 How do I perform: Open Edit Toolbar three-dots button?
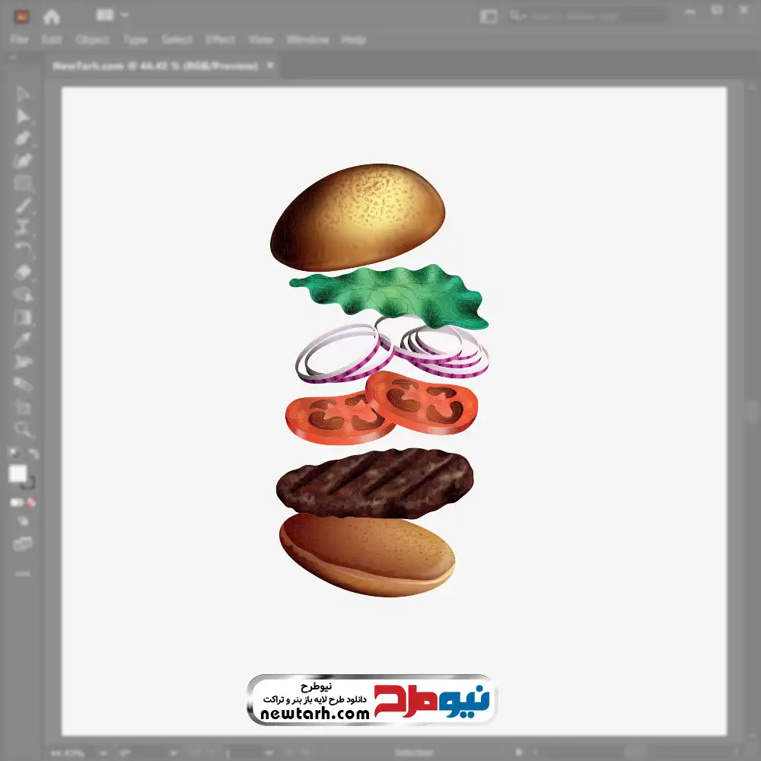pos(23,573)
